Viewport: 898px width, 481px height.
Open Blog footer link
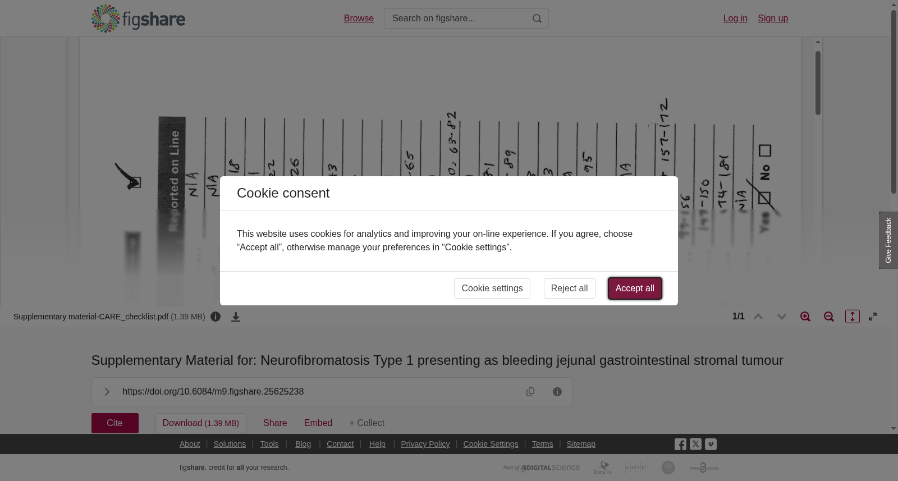(x=303, y=444)
